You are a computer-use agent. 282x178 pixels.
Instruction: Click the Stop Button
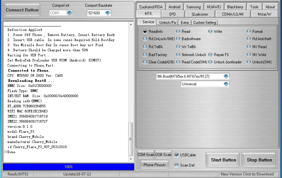(x=259, y=160)
